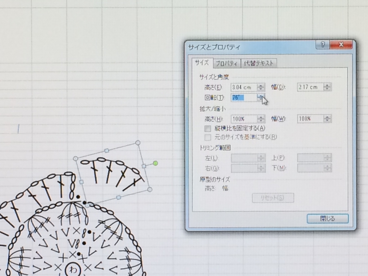Click the 幅(D) spinner arrows
Image resolution: width=368 pixels, height=276 pixels.
(x=327, y=87)
